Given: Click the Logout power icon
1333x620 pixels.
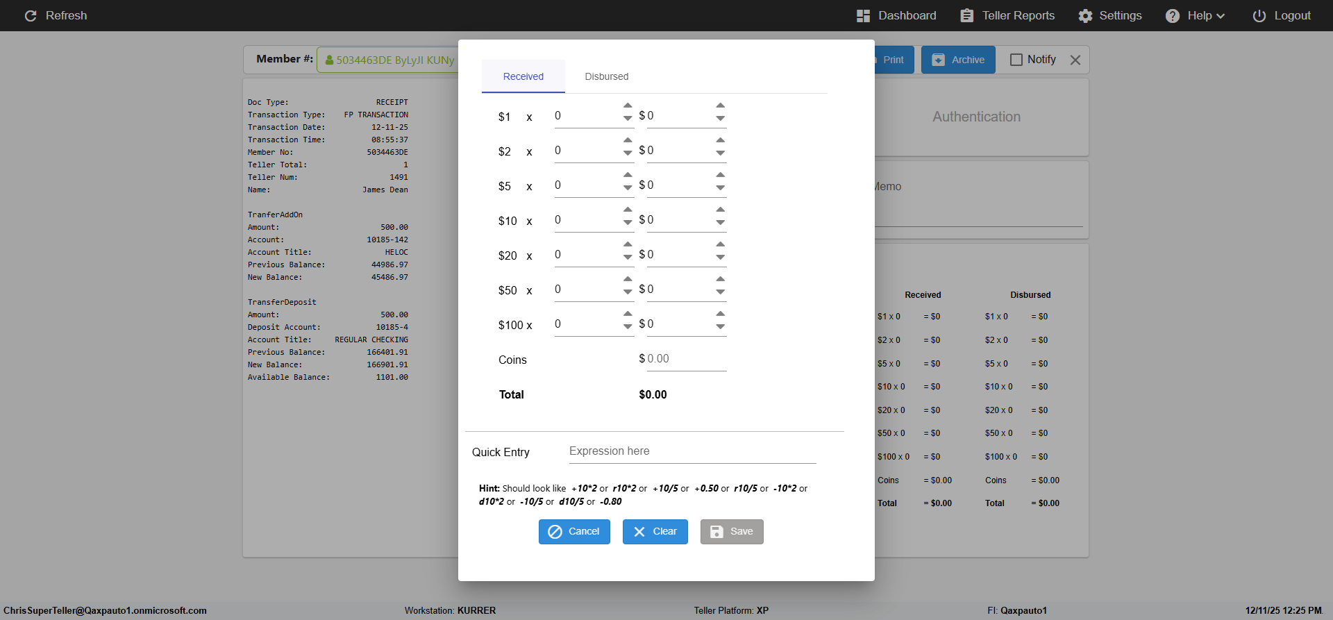Looking at the screenshot, I should pos(1259,16).
